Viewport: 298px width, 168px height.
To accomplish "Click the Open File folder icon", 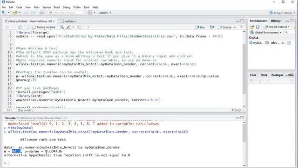I will point(15,13).
